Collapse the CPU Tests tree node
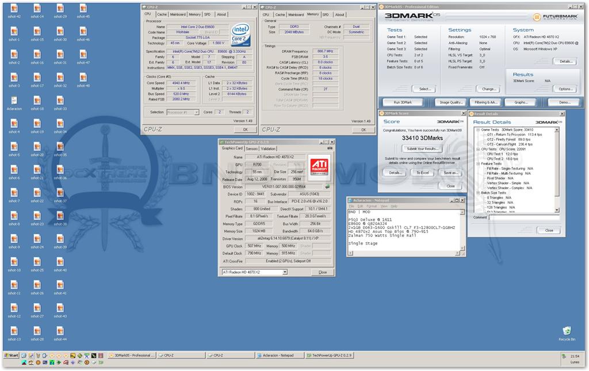Image resolution: width=589 pixels, height=371 pixels. tap(478, 149)
